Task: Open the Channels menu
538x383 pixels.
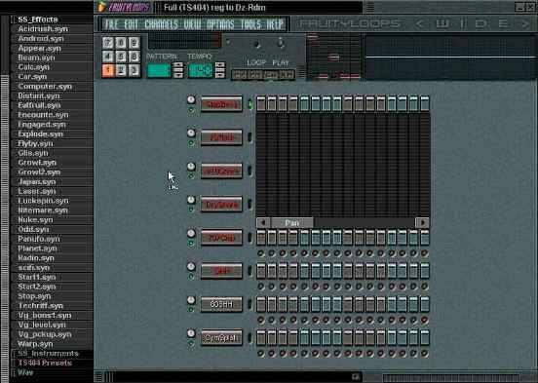Action: pos(161,24)
